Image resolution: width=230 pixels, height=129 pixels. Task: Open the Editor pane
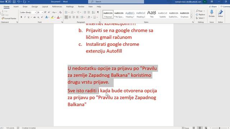point(220,14)
